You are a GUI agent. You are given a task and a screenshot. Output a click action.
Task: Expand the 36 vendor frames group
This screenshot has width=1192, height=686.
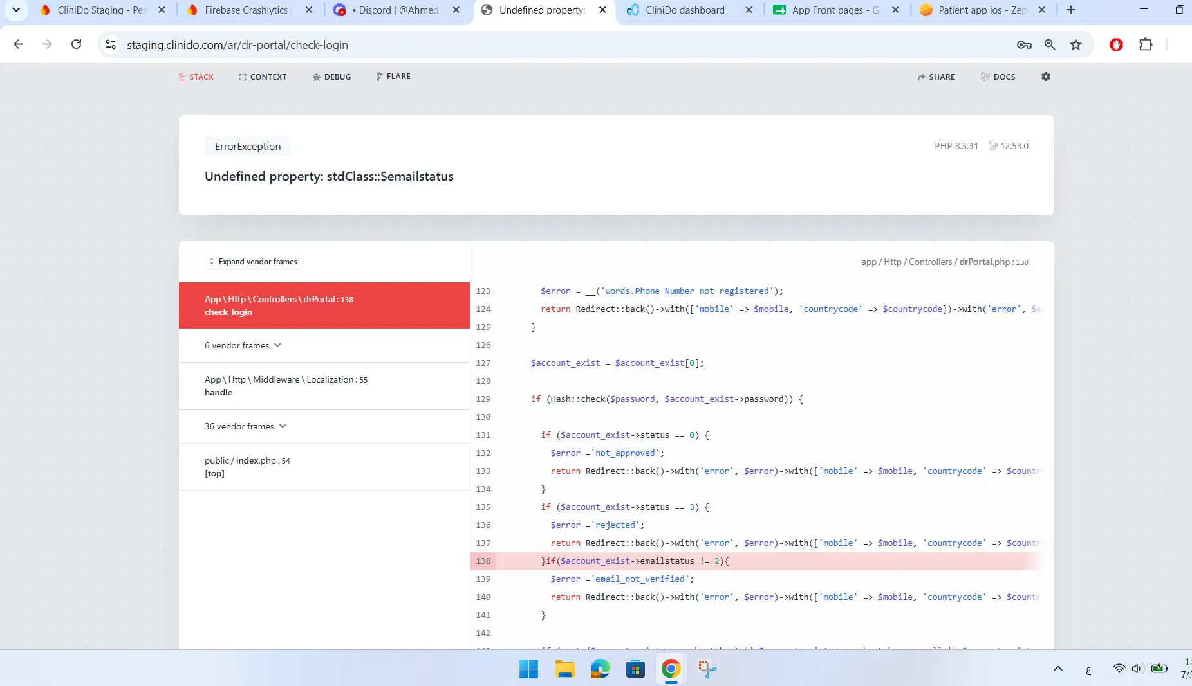pos(246,426)
